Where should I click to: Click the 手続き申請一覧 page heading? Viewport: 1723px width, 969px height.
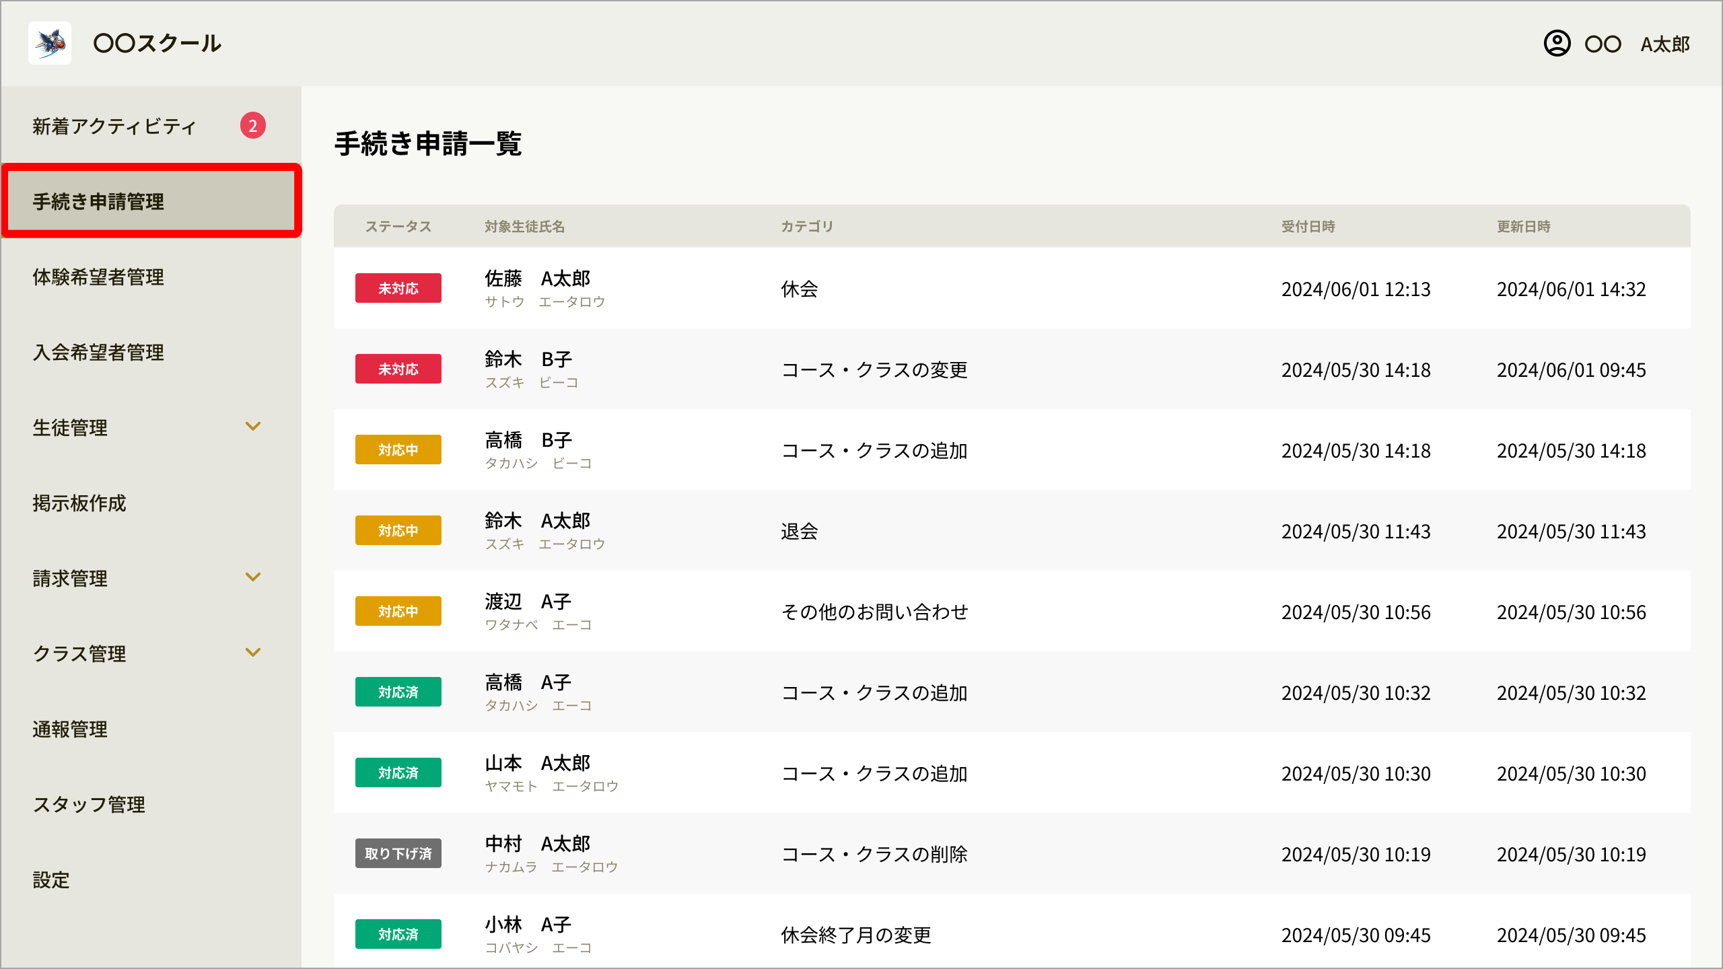(428, 143)
